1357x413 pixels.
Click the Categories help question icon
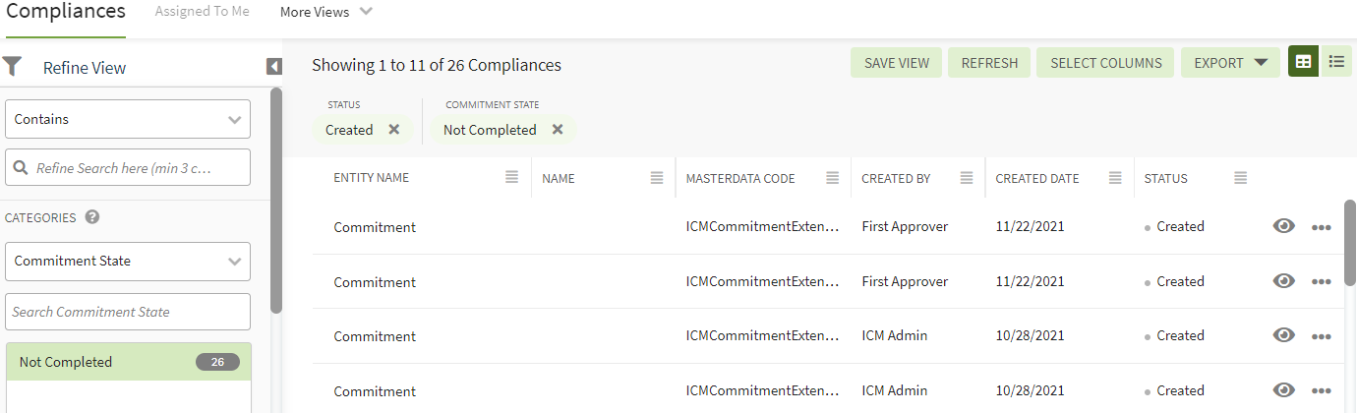(92, 217)
